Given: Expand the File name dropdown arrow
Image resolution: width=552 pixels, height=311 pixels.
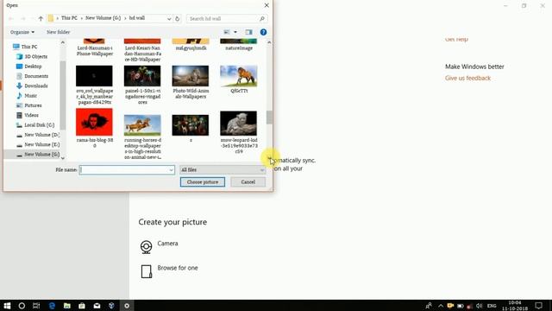Looking at the screenshot, I should pyautogui.click(x=171, y=170).
